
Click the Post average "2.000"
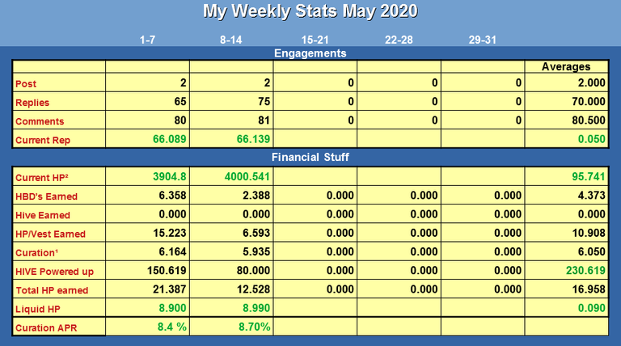coord(591,82)
